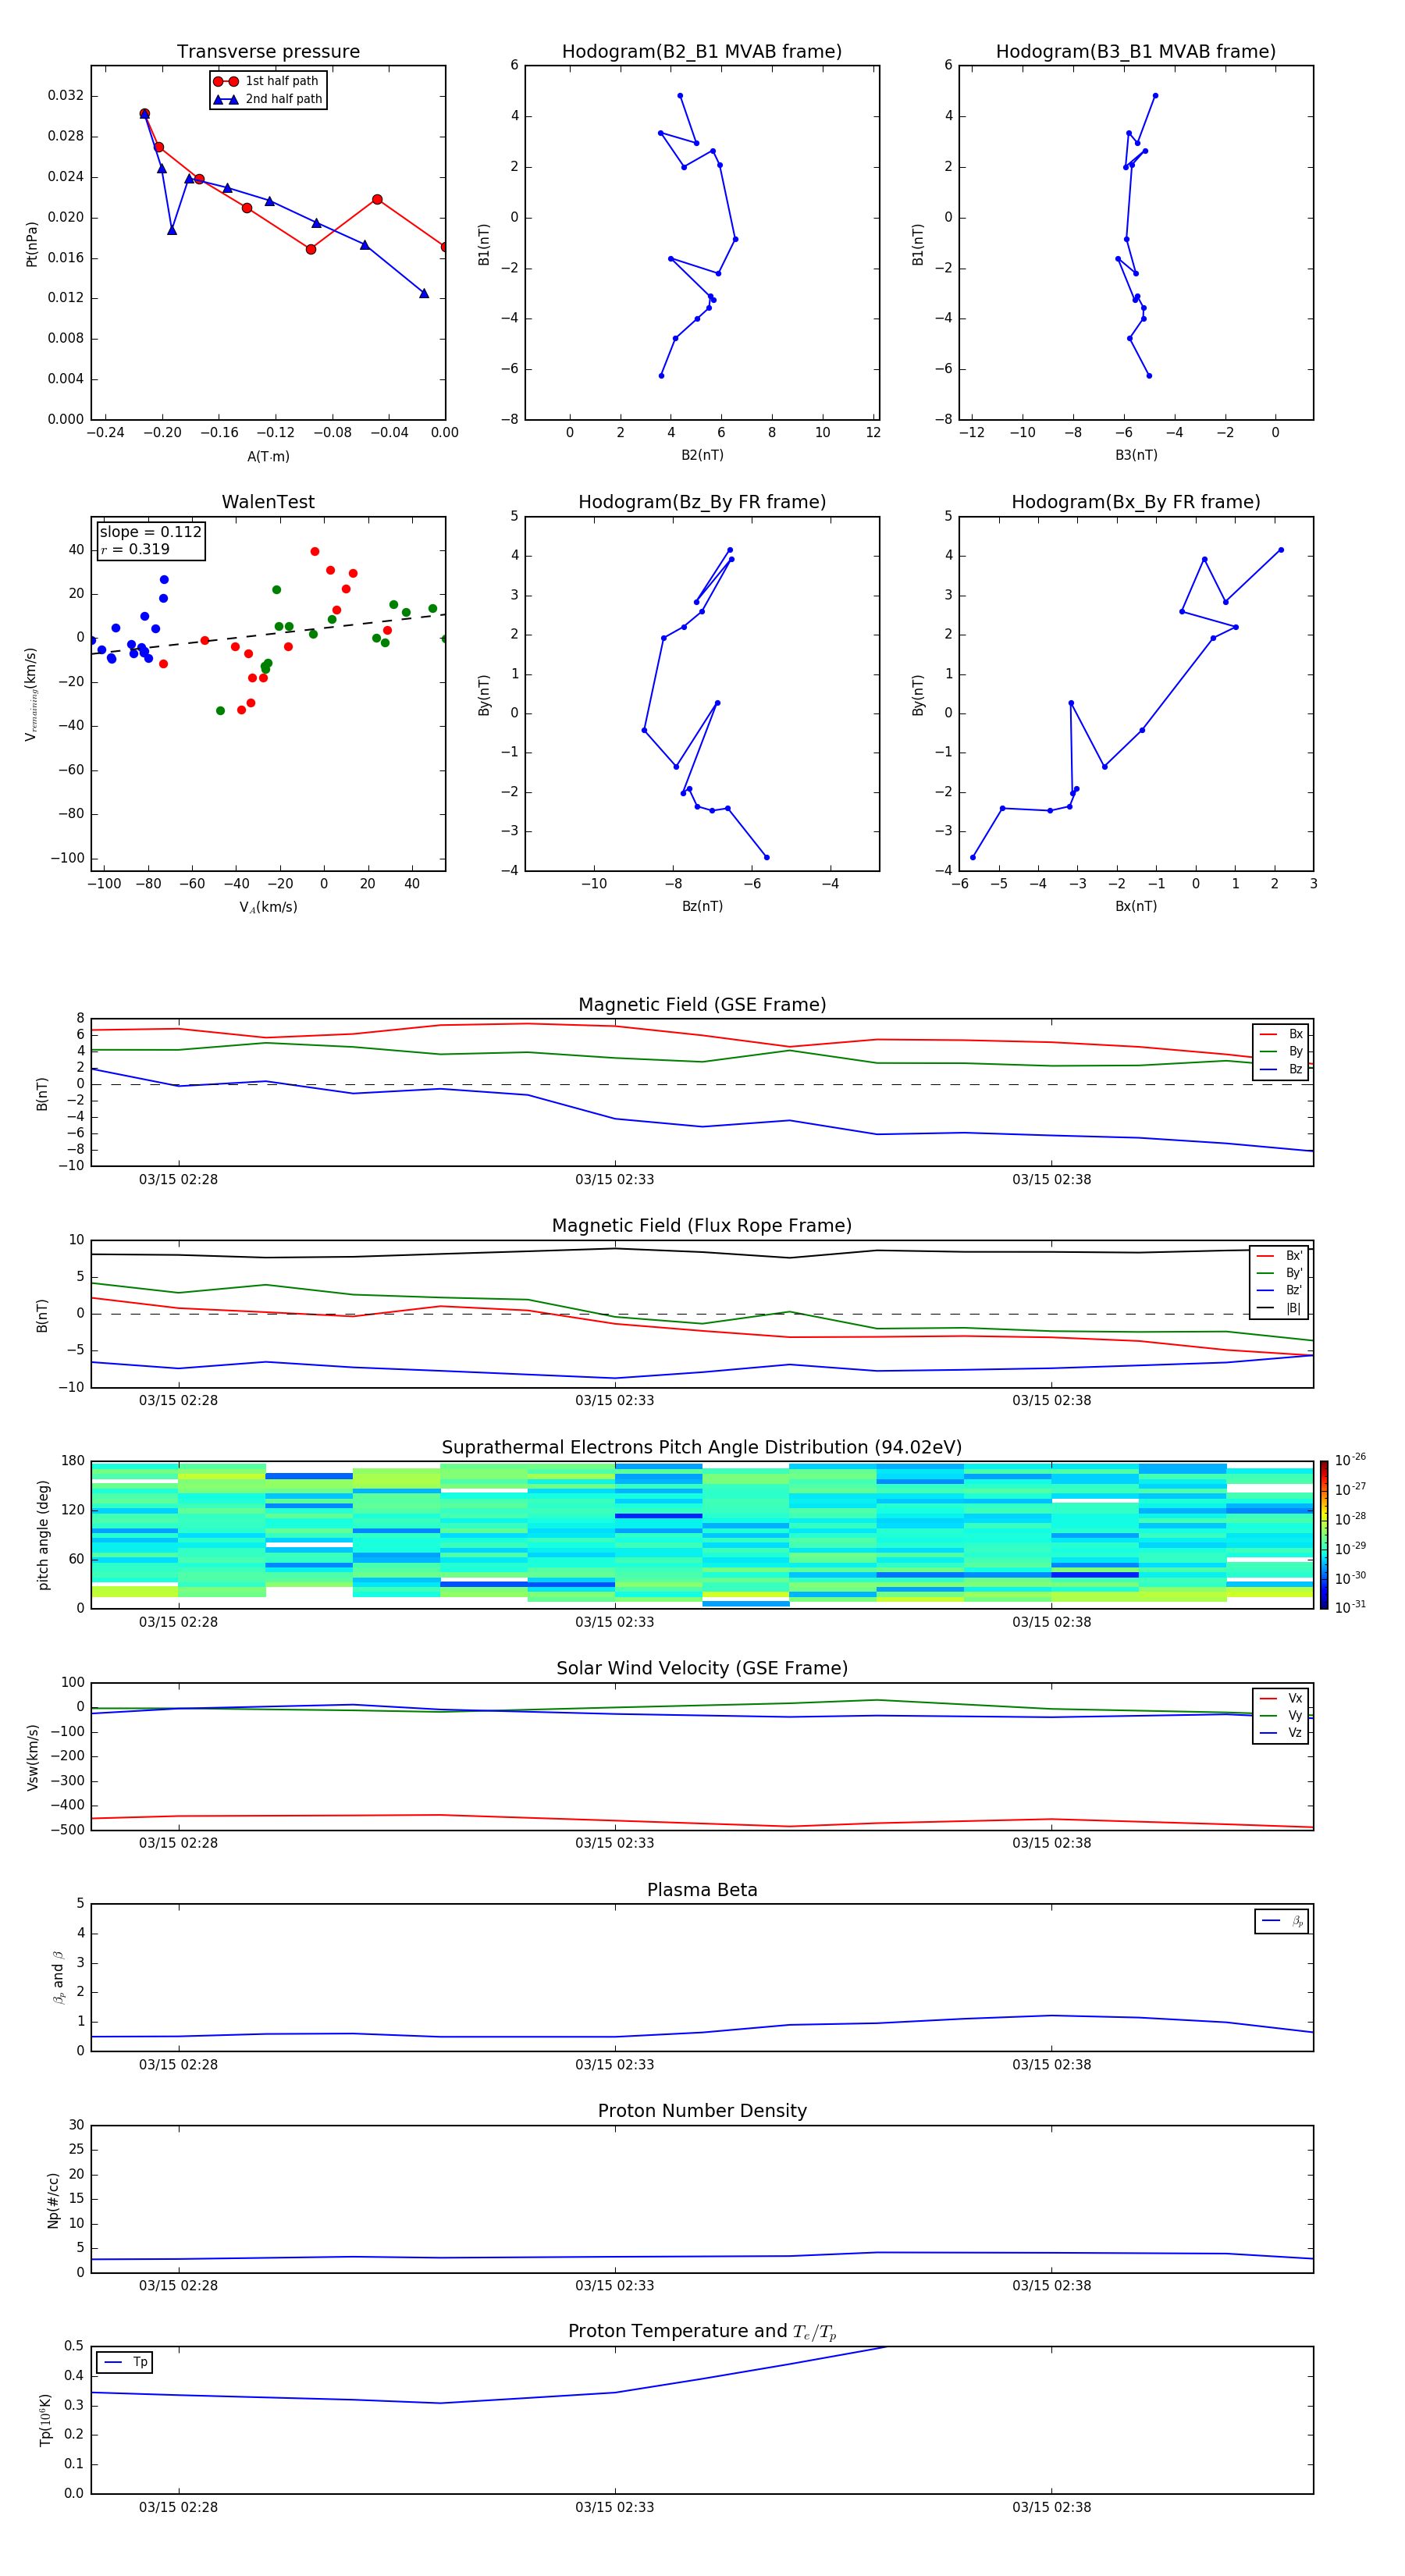Click the 'A(T·m)' x-axis label
The height and width of the screenshot is (2576, 1405).
click(268, 456)
